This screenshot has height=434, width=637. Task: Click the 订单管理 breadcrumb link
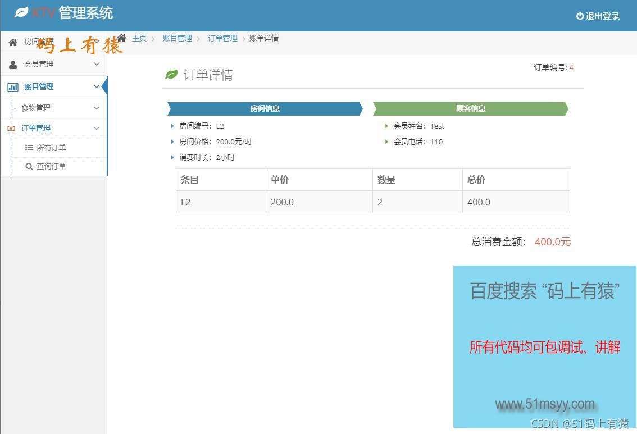point(222,38)
